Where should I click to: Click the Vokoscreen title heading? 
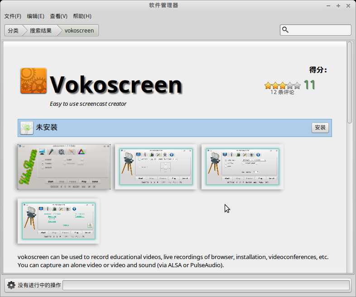tap(116, 85)
